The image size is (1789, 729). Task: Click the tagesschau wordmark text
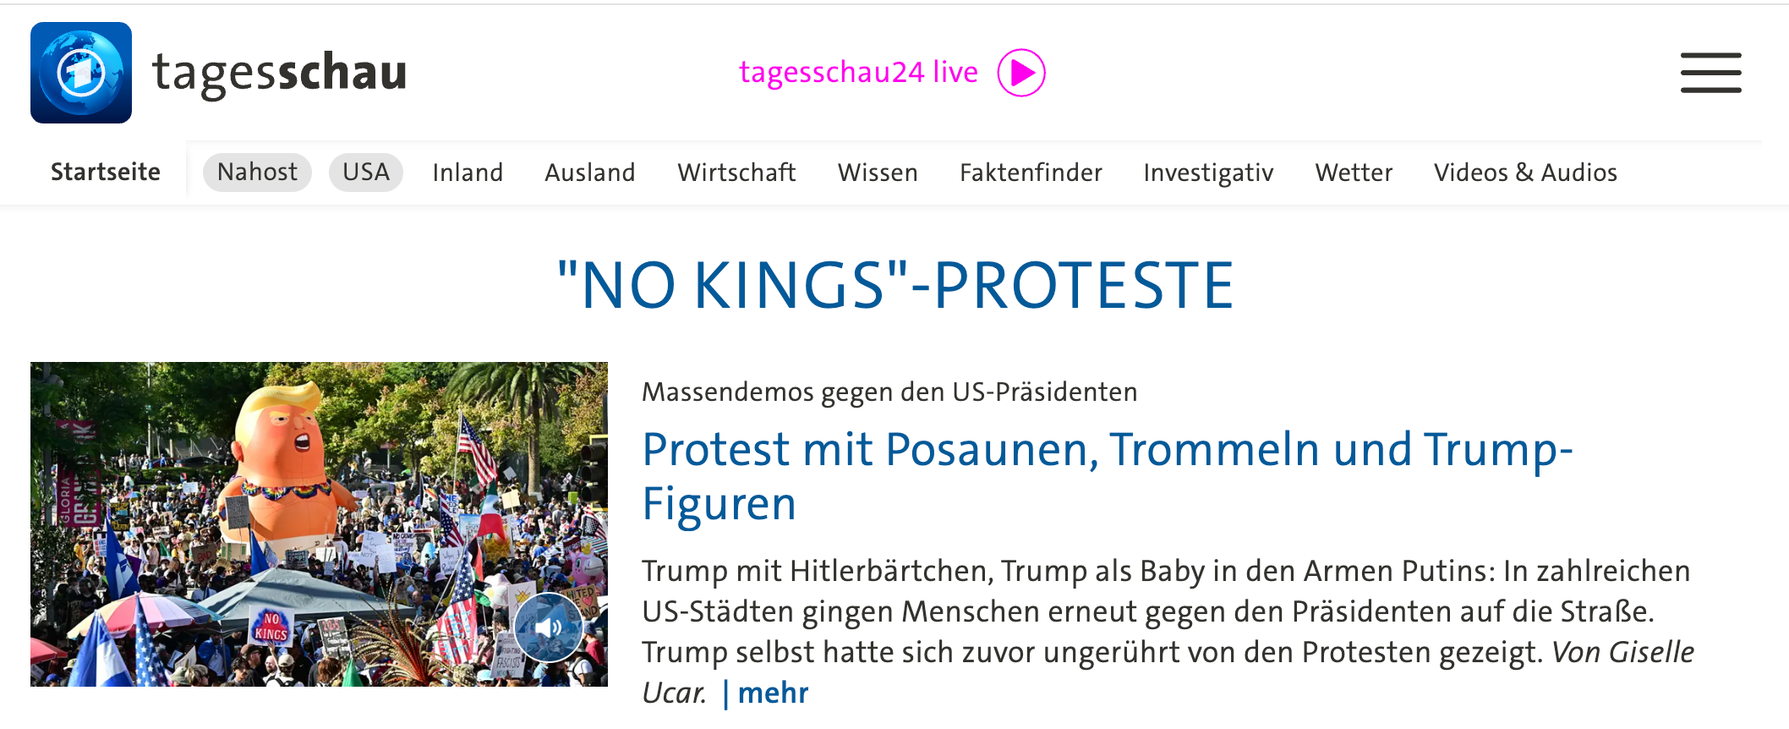pos(280,73)
